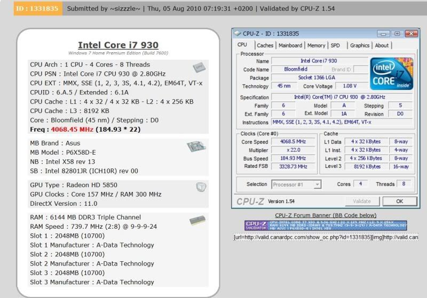427x298 pixels.
Task: Click the BB code URL text field
Action: (326, 237)
